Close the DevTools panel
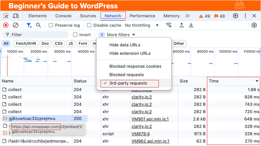Image resolution: width=261 pixels, height=146 pixels. coord(254,16)
